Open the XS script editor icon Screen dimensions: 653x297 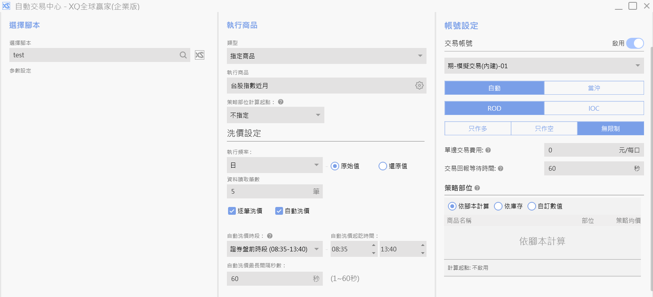(x=200, y=55)
